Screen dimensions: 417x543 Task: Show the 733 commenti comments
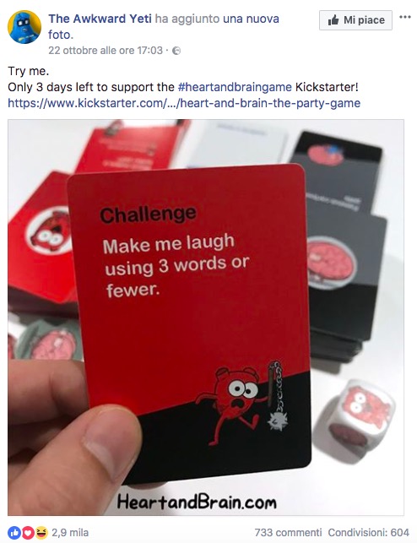coord(288,532)
